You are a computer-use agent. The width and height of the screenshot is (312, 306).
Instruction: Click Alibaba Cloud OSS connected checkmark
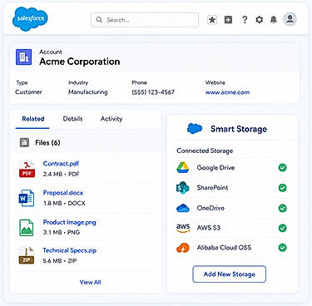(283, 248)
